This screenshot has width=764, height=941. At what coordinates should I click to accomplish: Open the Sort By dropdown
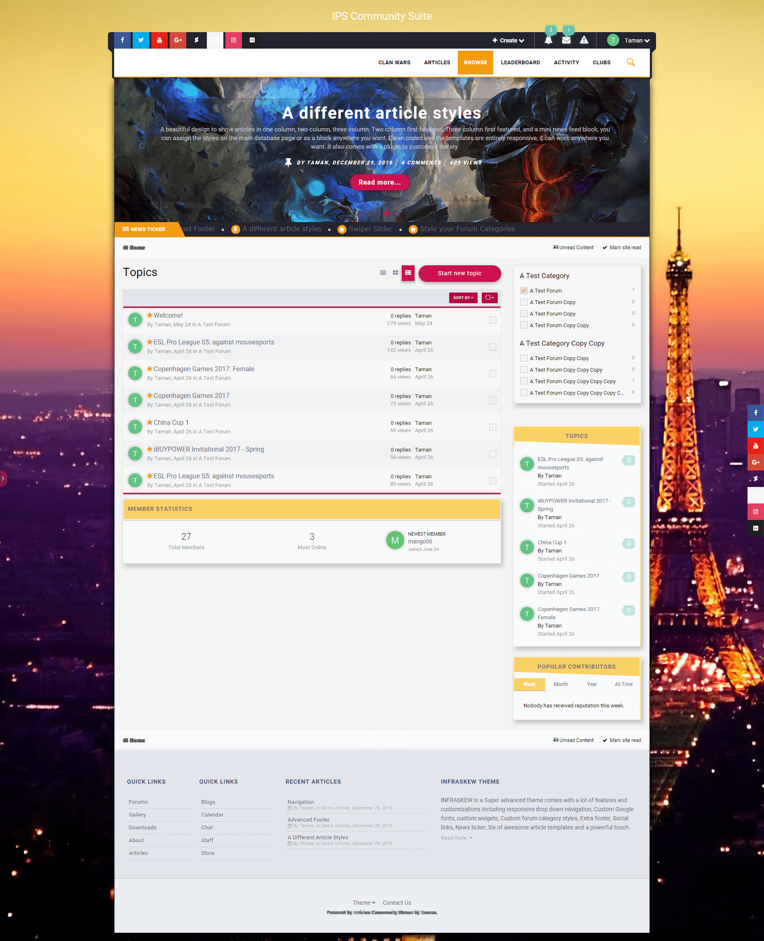tap(463, 298)
